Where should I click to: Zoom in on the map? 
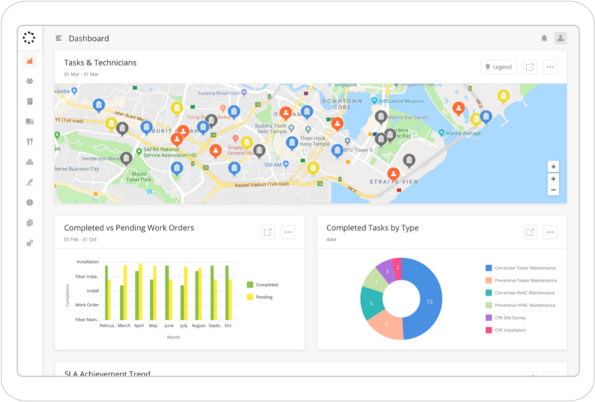554,179
